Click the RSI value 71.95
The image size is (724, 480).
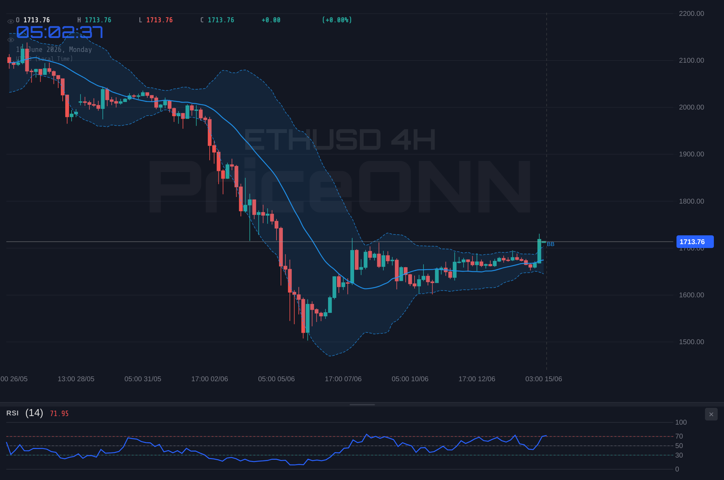coord(59,414)
